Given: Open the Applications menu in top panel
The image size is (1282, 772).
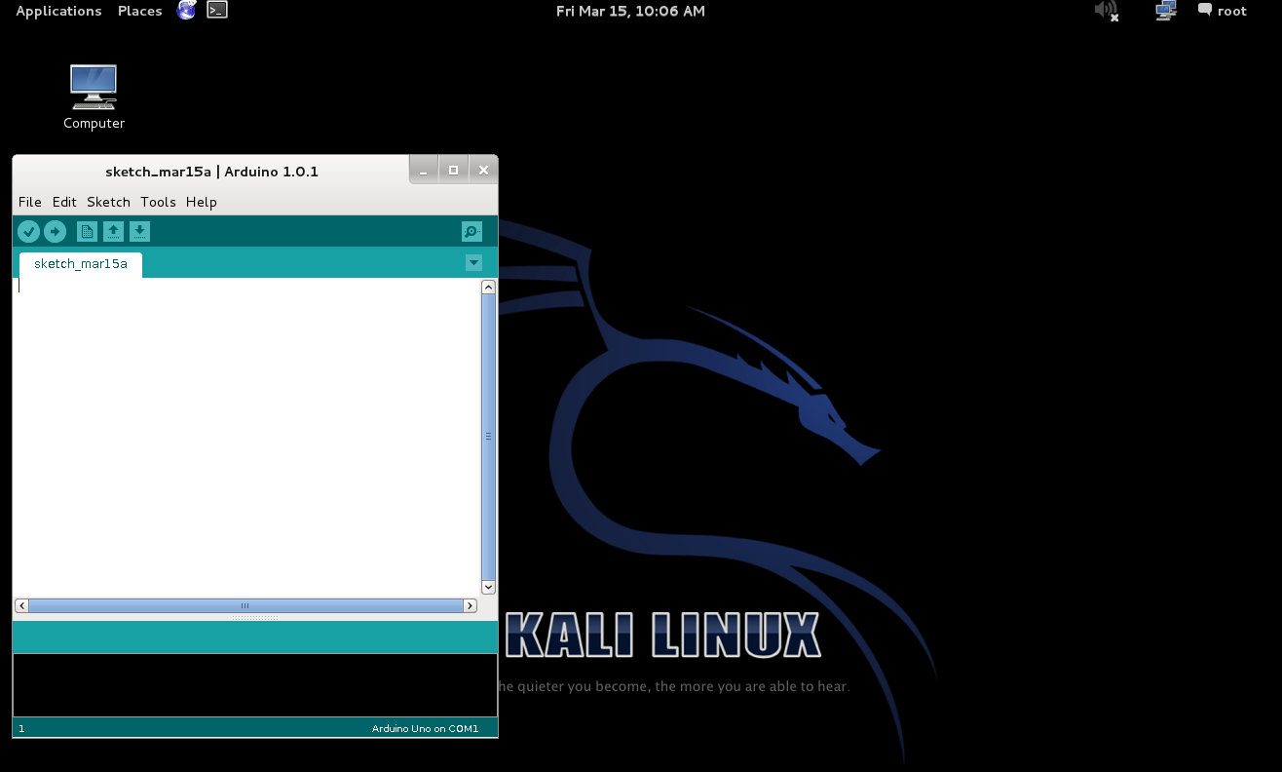Looking at the screenshot, I should click(58, 11).
